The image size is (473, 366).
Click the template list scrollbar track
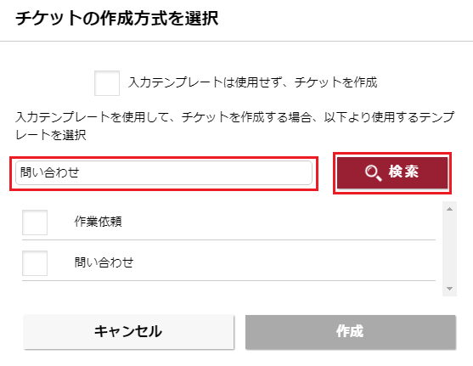pos(449,249)
